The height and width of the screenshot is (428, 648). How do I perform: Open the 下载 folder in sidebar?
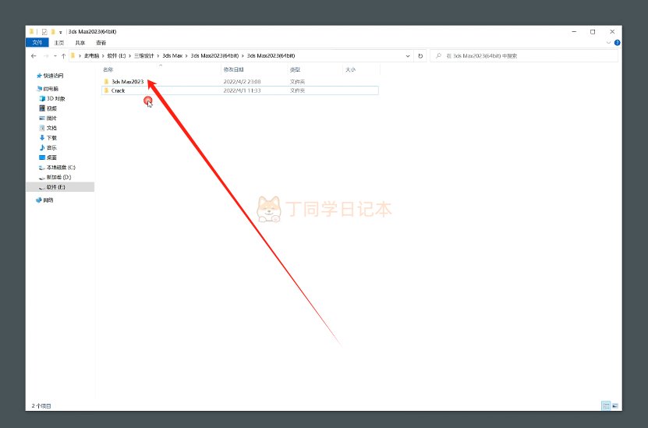[51, 137]
